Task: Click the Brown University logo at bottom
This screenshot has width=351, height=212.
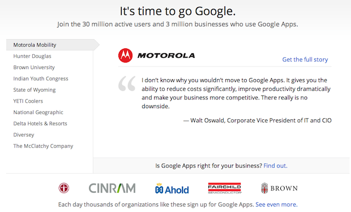Action: [x=279, y=188]
